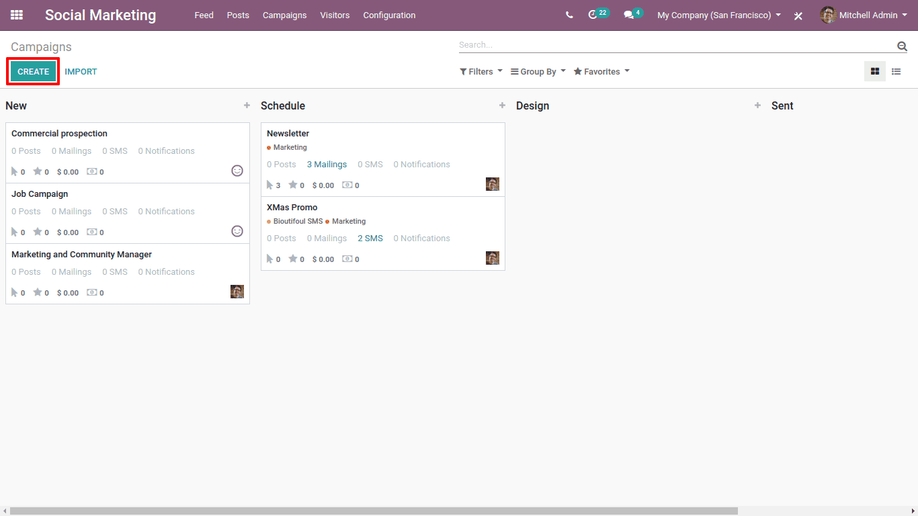Click user avatar on Newsletter card
Viewport: 918px width, 516px height.
coord(493,184)
